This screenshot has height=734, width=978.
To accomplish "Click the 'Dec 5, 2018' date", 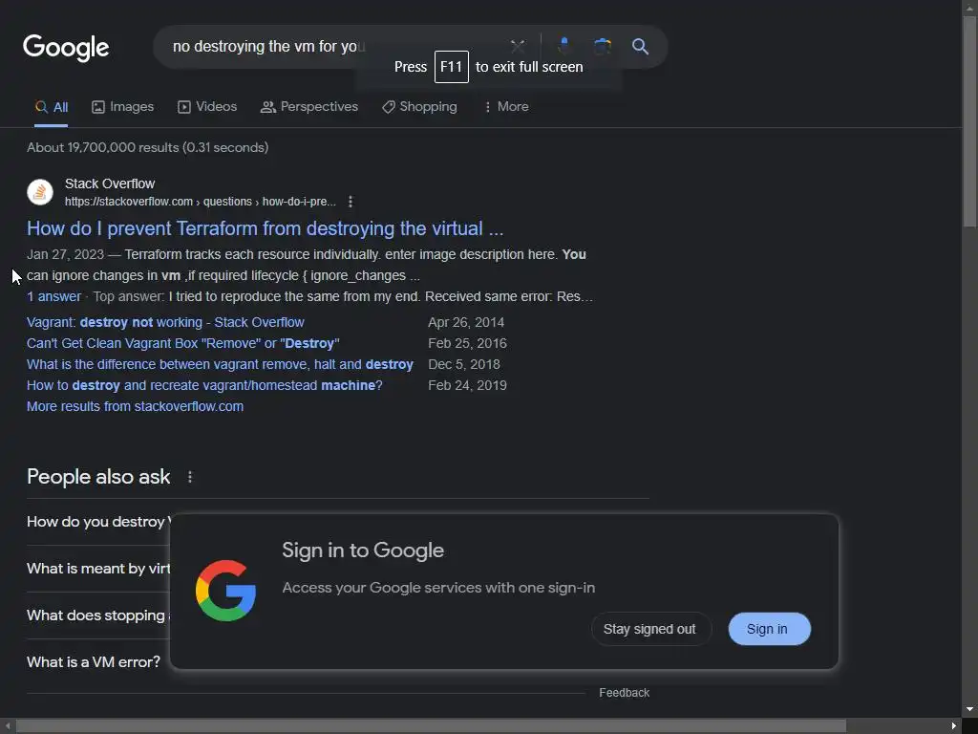I will pyautogui.click(x=464, y=364).
